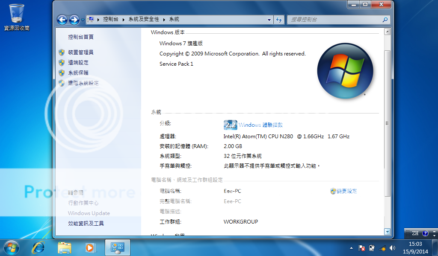Click the scrollbar down arrow
The image size is (438, 256).
click(387, 232)
